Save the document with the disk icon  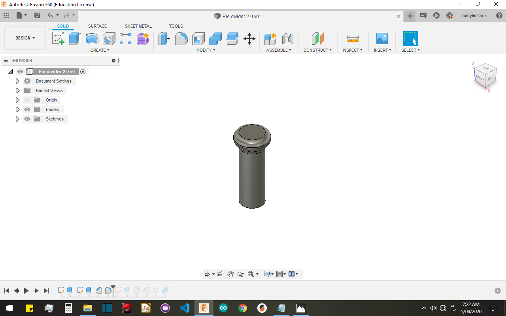click(x=37, y=15)
